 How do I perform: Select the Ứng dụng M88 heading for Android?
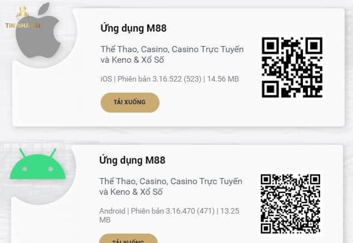[x=132, y=160]
